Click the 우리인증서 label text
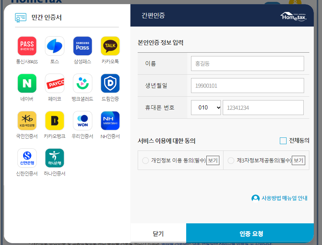Viewport: 322px width, 245px height. tap(82, 136)
